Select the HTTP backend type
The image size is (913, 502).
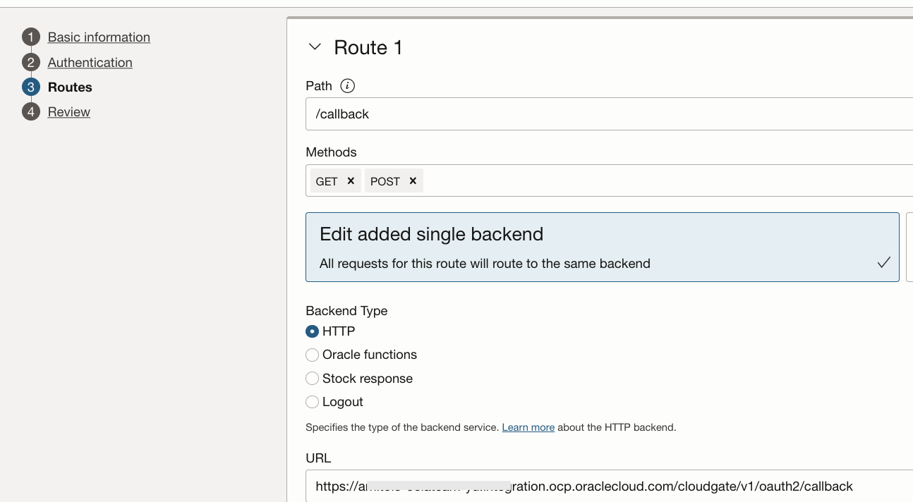313,331
